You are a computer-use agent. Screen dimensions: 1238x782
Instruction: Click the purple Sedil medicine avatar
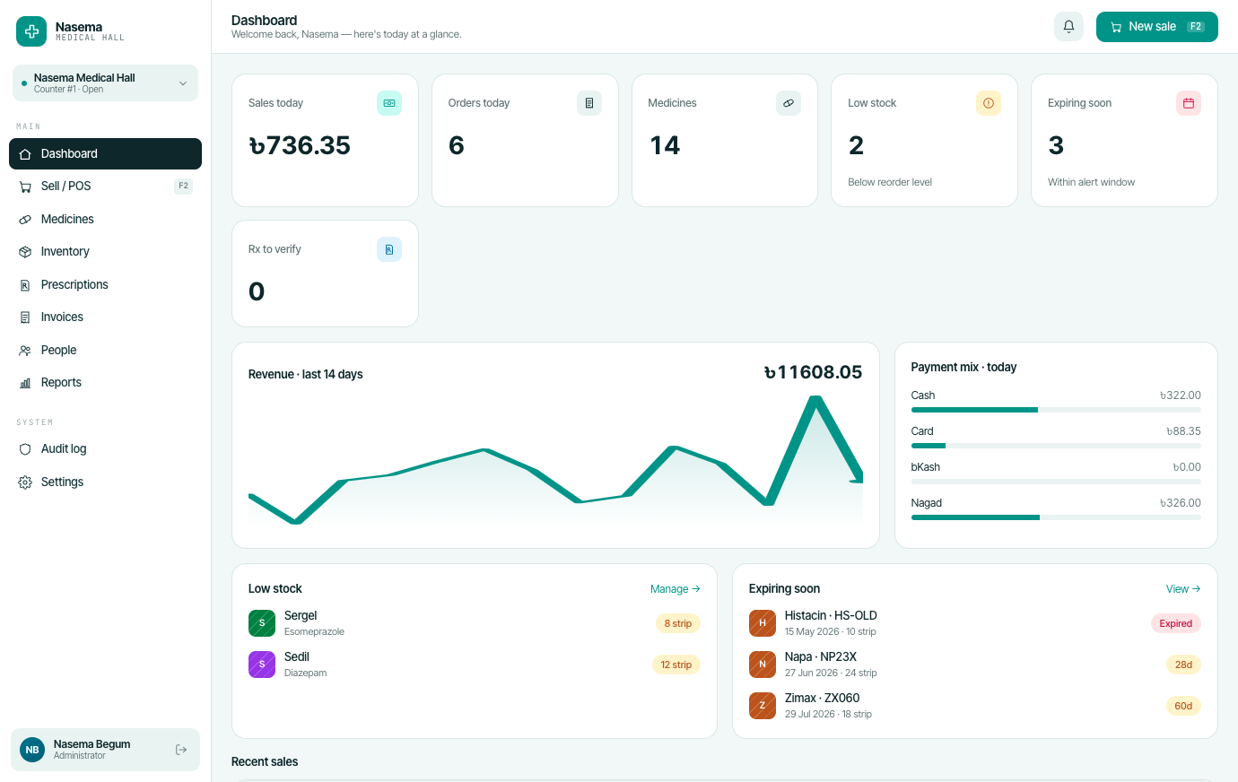point(262,665)
